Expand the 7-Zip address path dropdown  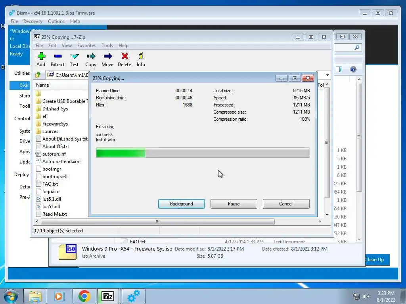(x=327, y=75)
